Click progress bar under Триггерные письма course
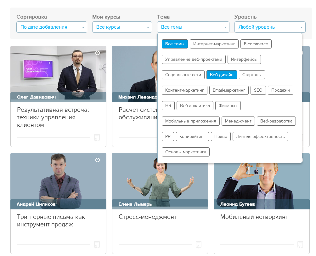This screenshot has height=256, width=316. point(54,244)
